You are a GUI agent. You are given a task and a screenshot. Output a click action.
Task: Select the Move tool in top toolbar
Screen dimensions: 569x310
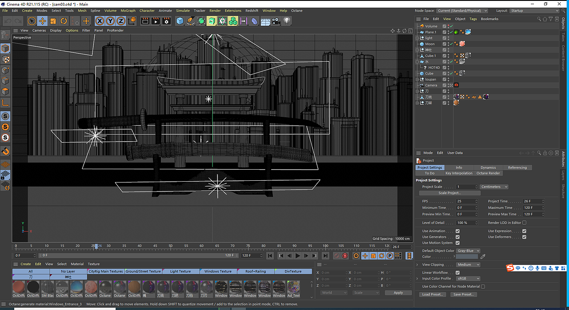(42, 21)
